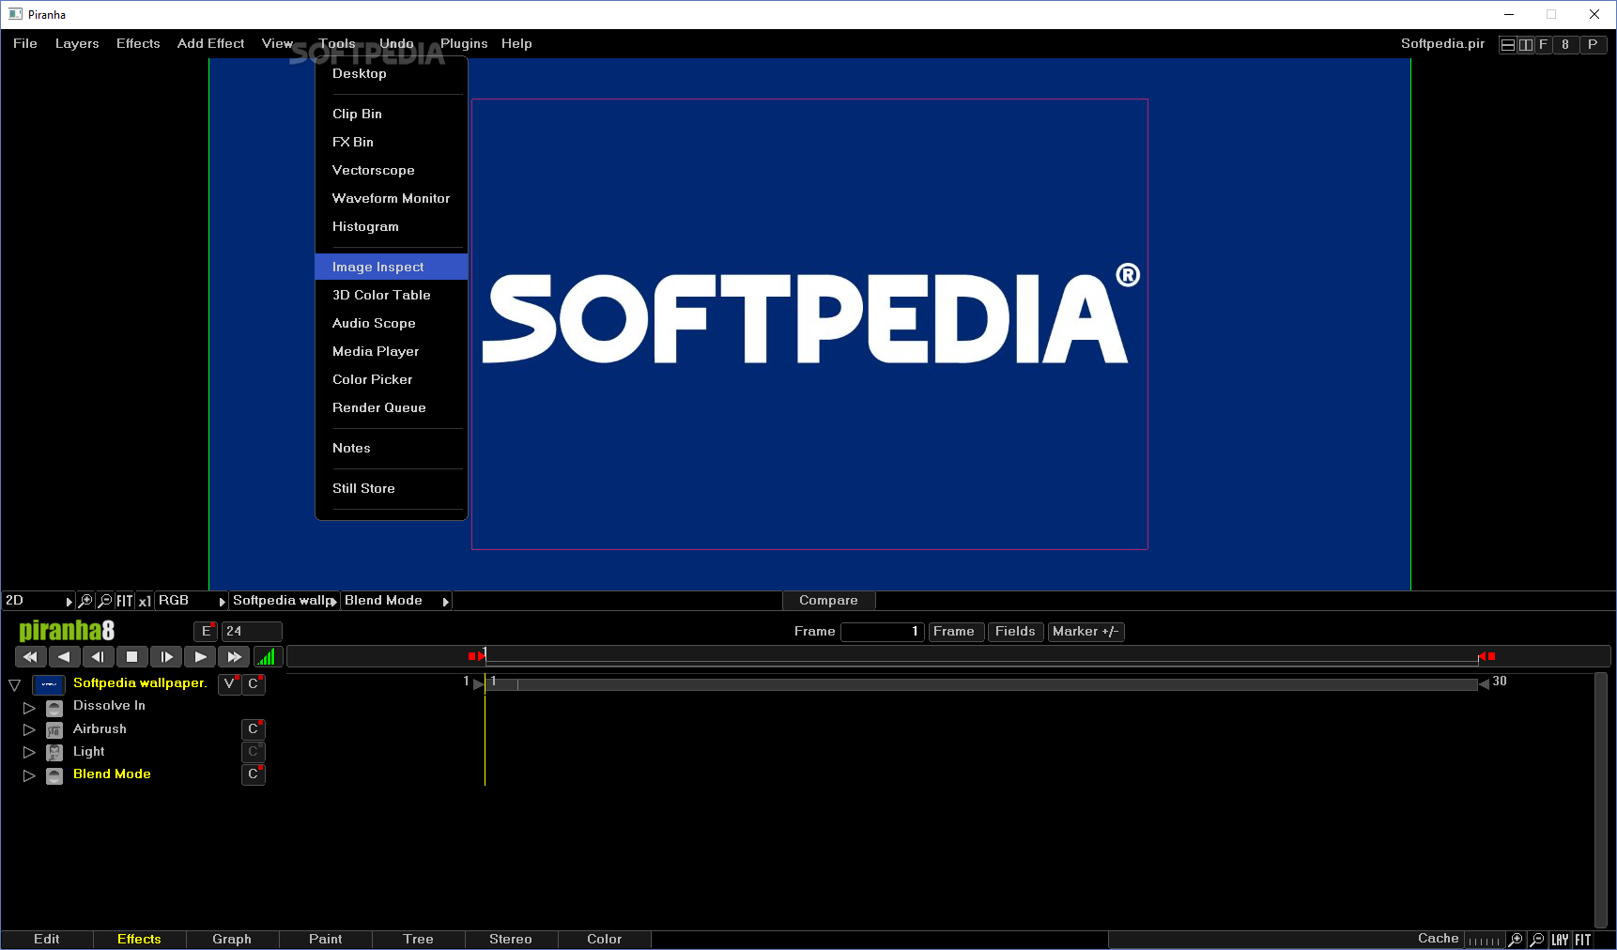Toggle the C button for Airbrush

click(x=254, y=729)
